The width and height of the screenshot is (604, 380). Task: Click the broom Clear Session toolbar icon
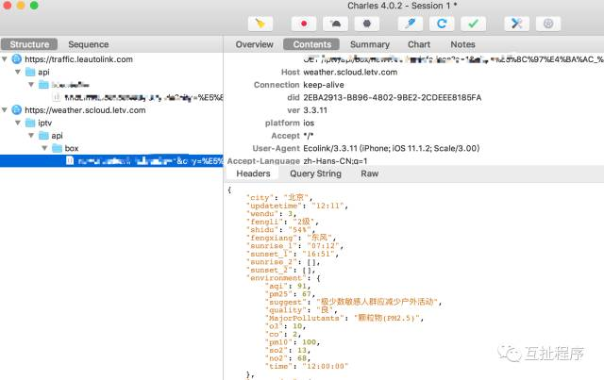[x=260, y=24]
